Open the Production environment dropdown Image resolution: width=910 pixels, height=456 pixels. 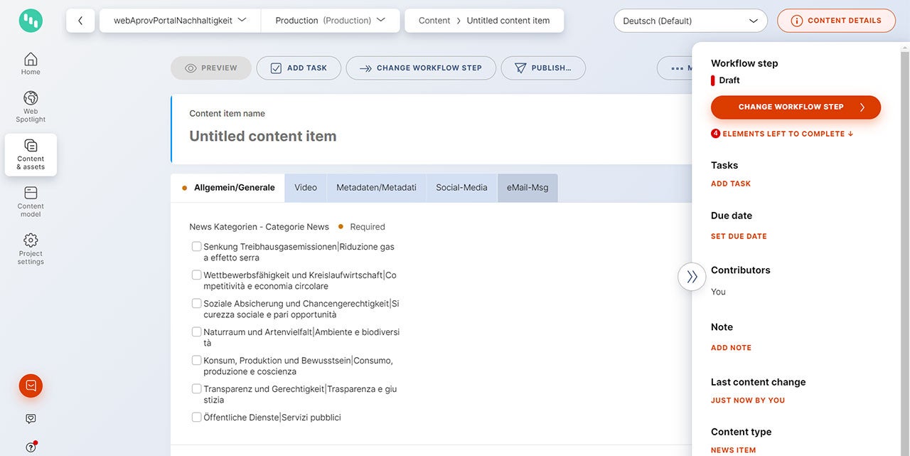331,21
